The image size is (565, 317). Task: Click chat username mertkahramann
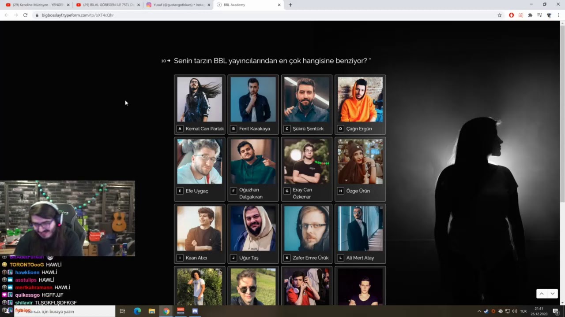[x=34, y=288]
